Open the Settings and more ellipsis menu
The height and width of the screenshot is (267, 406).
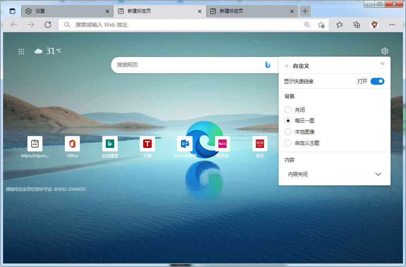[392, 25]
